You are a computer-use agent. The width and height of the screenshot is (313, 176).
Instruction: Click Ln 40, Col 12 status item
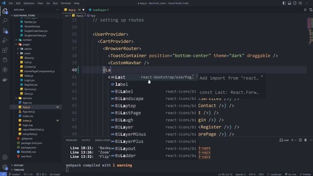click(x=225, y=174)
